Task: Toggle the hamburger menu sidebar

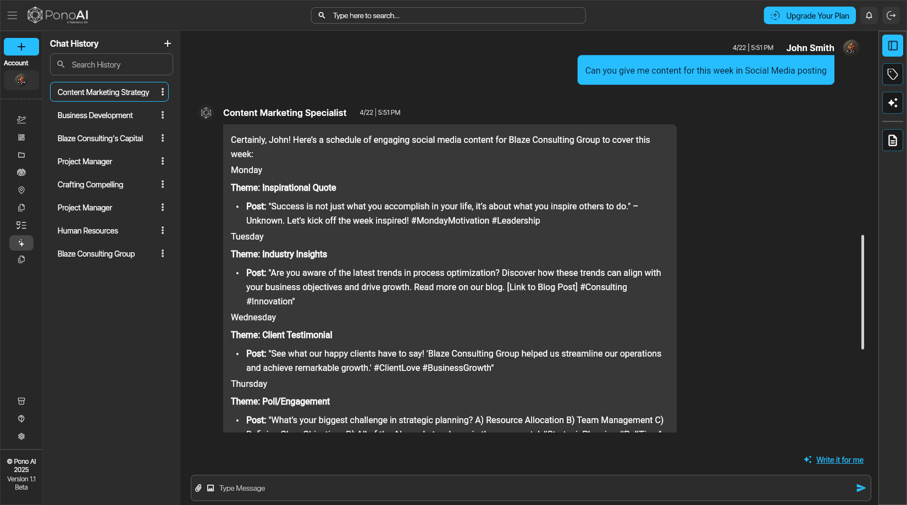Action: [x=12, y=15]
